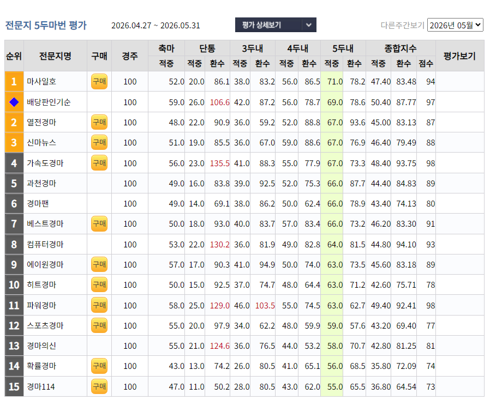Click the rank 1 orange badge
The height and width of the screenshot is (400, 490).
[14, 81]
